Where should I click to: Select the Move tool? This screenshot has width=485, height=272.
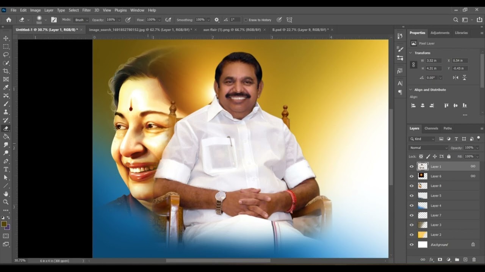click(6, 38)
